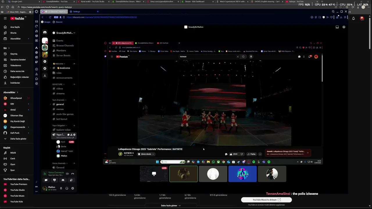Open Edit Channel gear on voice channel
Viewport: 372px width, 209px height.
coord(74,135)
